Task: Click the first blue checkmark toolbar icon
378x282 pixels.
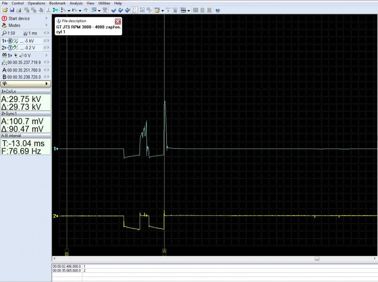Action: (114, 10)
